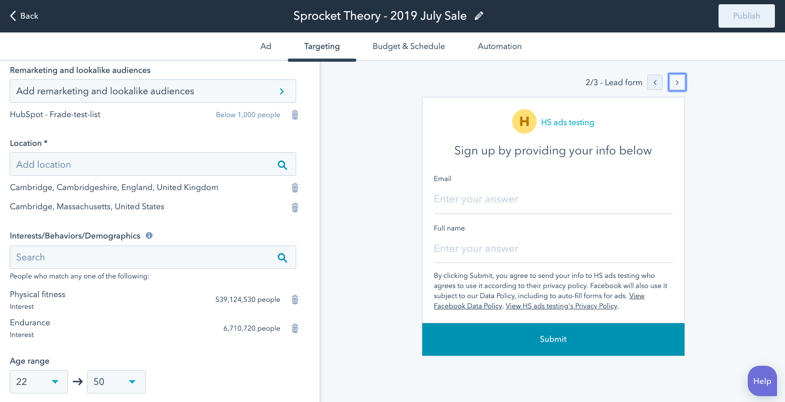Screen dimensions: 785x402
Task: Remove Cambridge, Massachusetts location with trash icon
Action: click(x=295, y=207)
